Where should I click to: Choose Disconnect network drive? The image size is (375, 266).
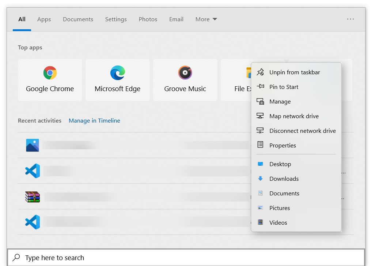click(296, 131)
